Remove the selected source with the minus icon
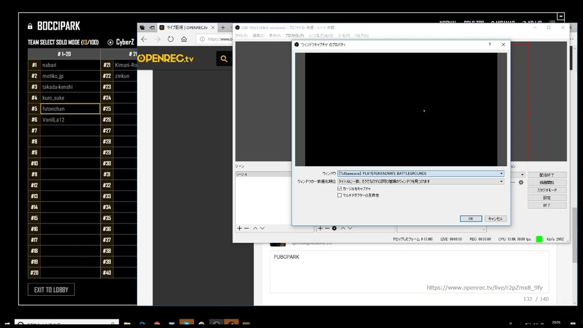 327,228
